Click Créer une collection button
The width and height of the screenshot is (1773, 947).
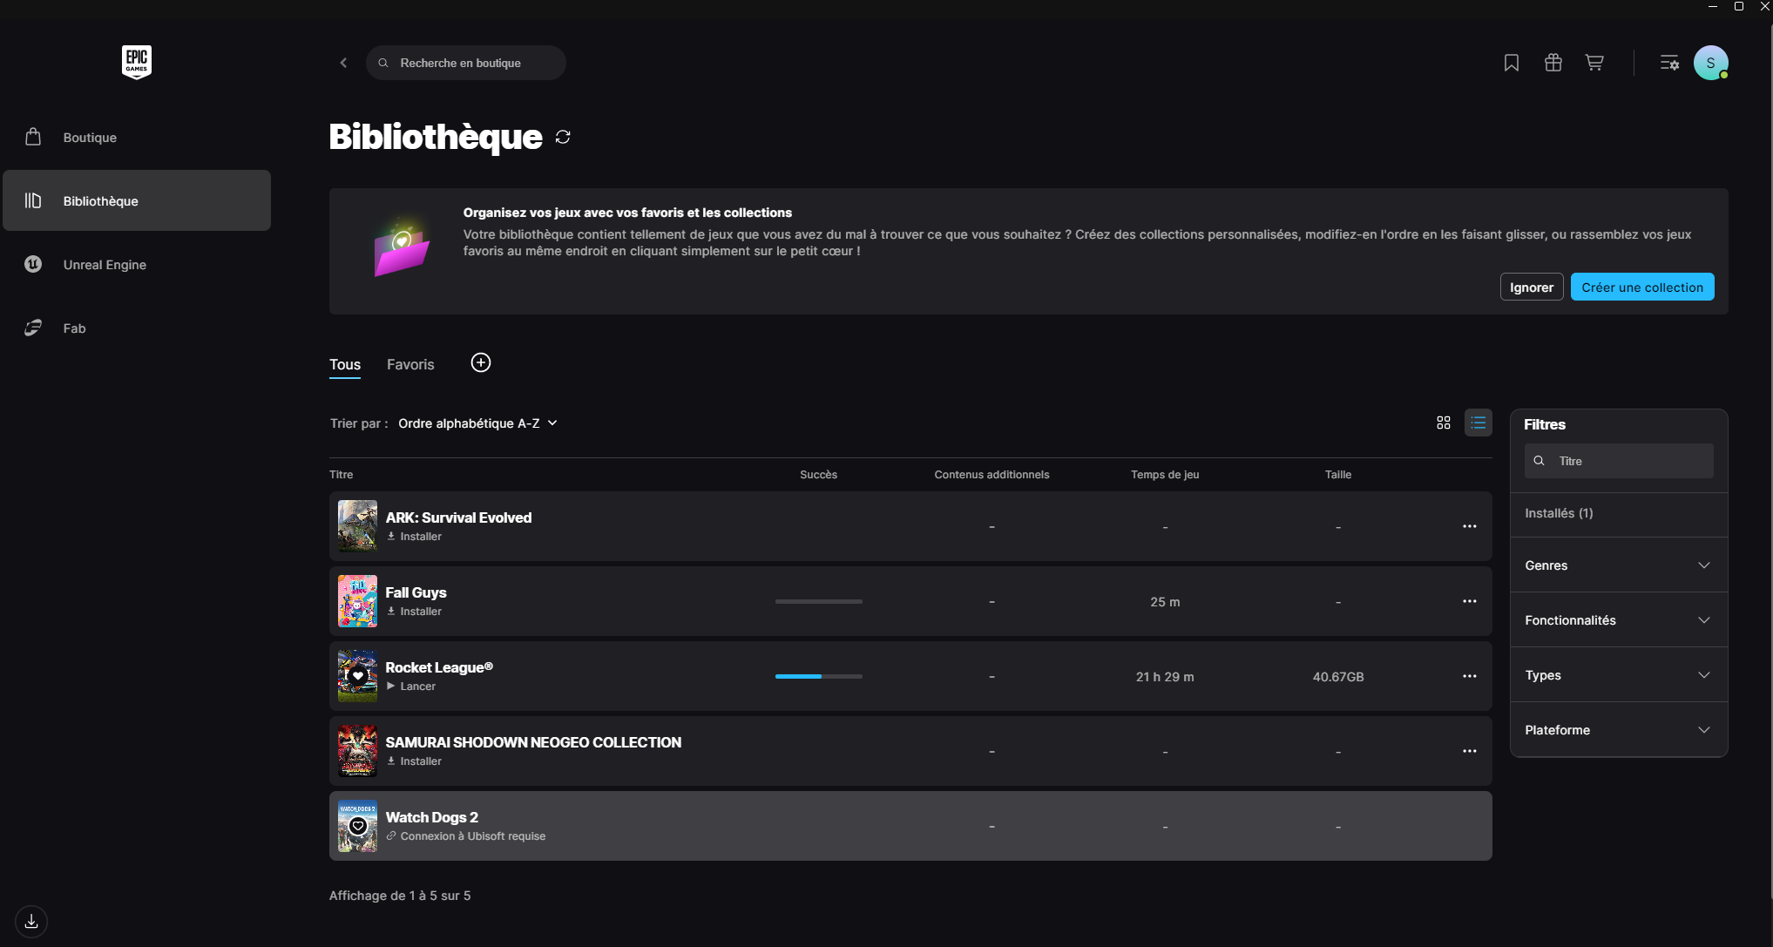1642,287
